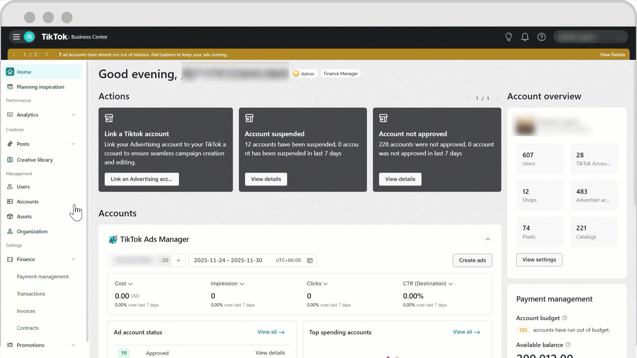This screenshot has height=358, width=637.
Task: Collapse the Finance sidebar section
Action: 73,259
